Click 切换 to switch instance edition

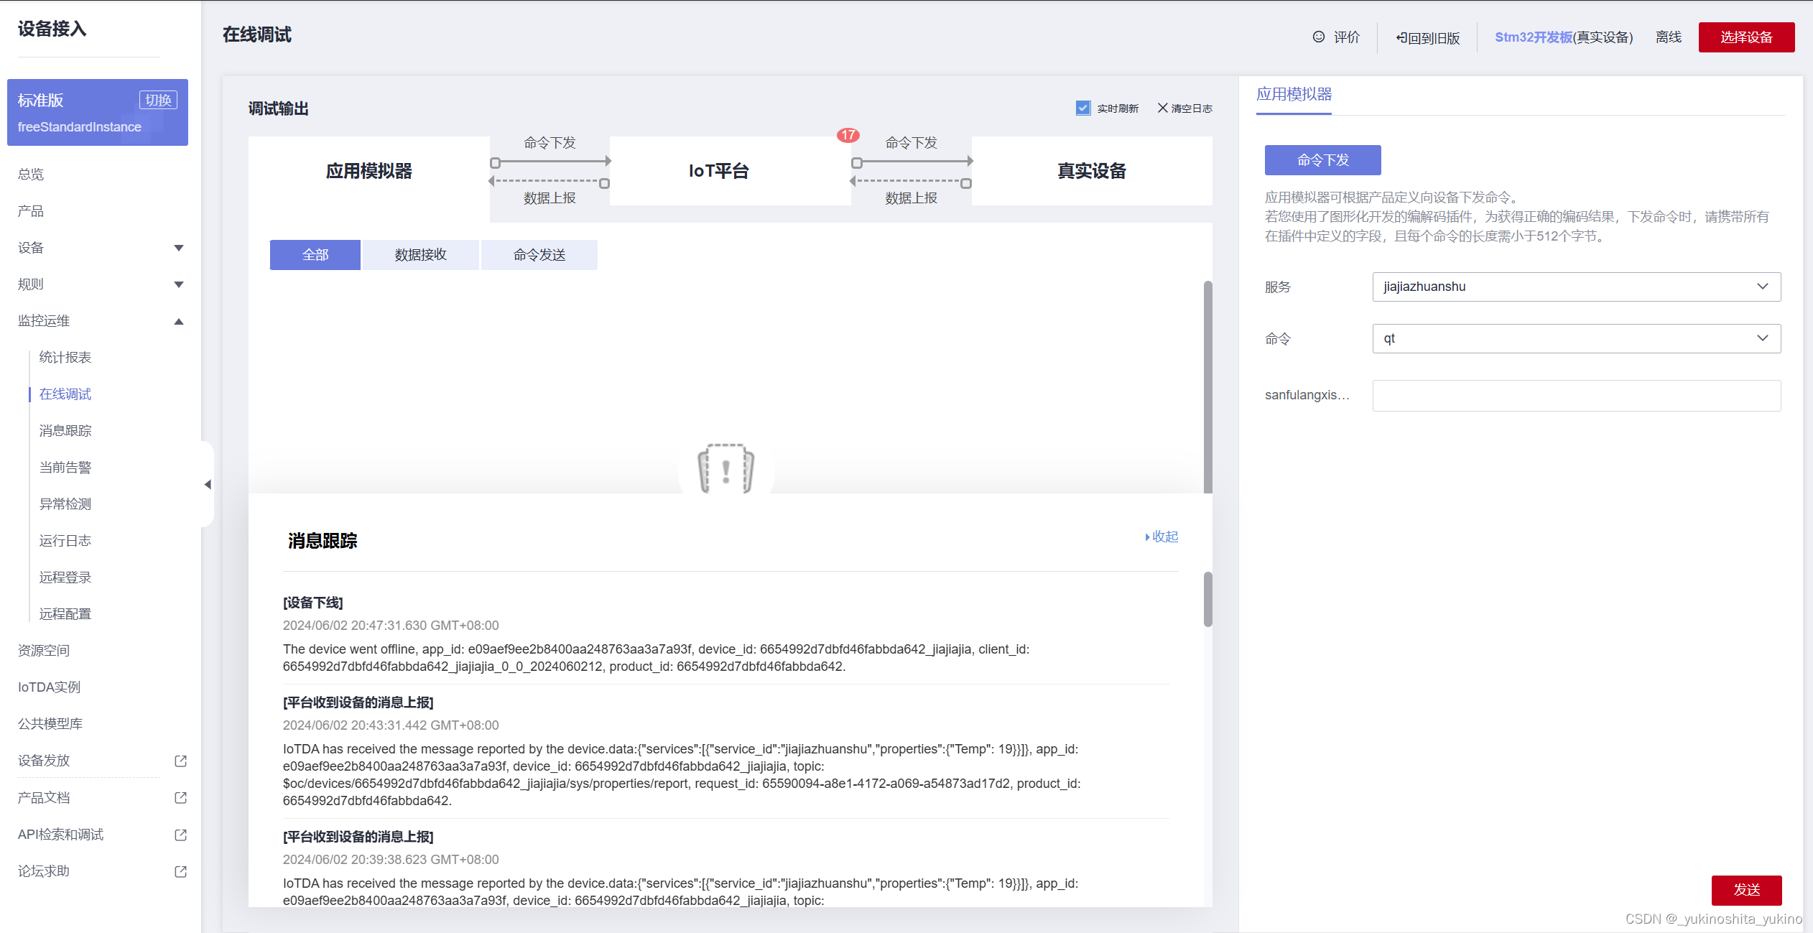coord(158,100)
